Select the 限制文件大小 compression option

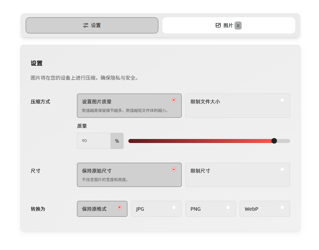[238, 105]
